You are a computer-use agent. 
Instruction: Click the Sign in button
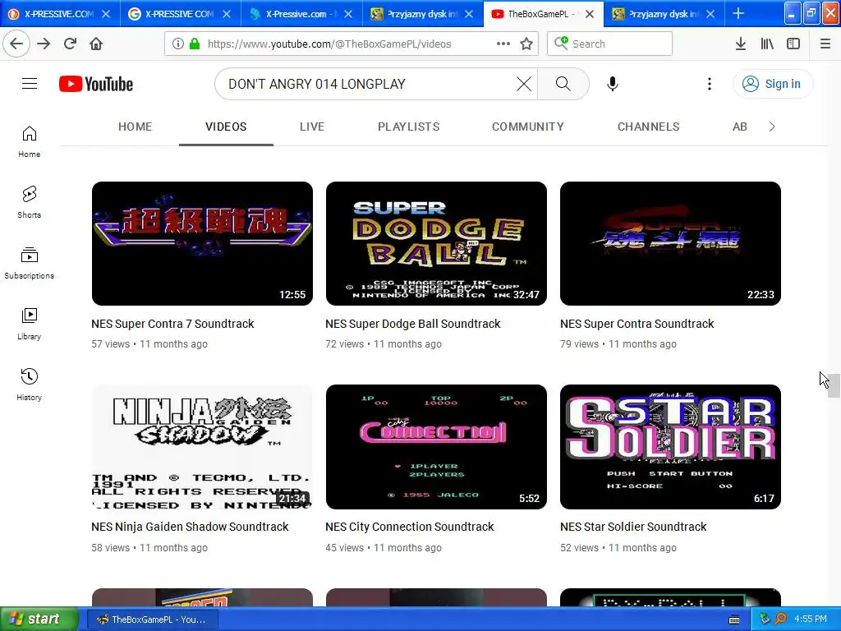[x=773, y=84]
